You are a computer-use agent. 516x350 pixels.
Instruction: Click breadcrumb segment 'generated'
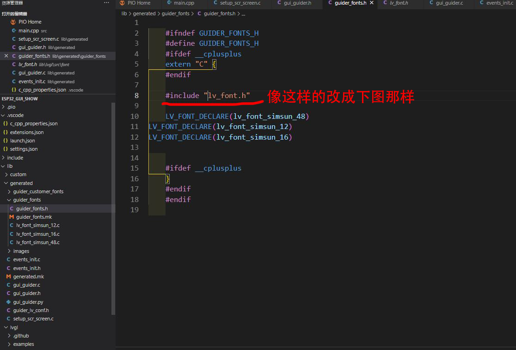tap(144, 13)
